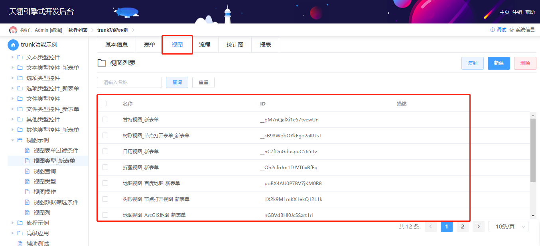Viewport: 540px width, 246px height.
Task: Click the document icon beside 辅助测试
Action: tap(20, 244)
